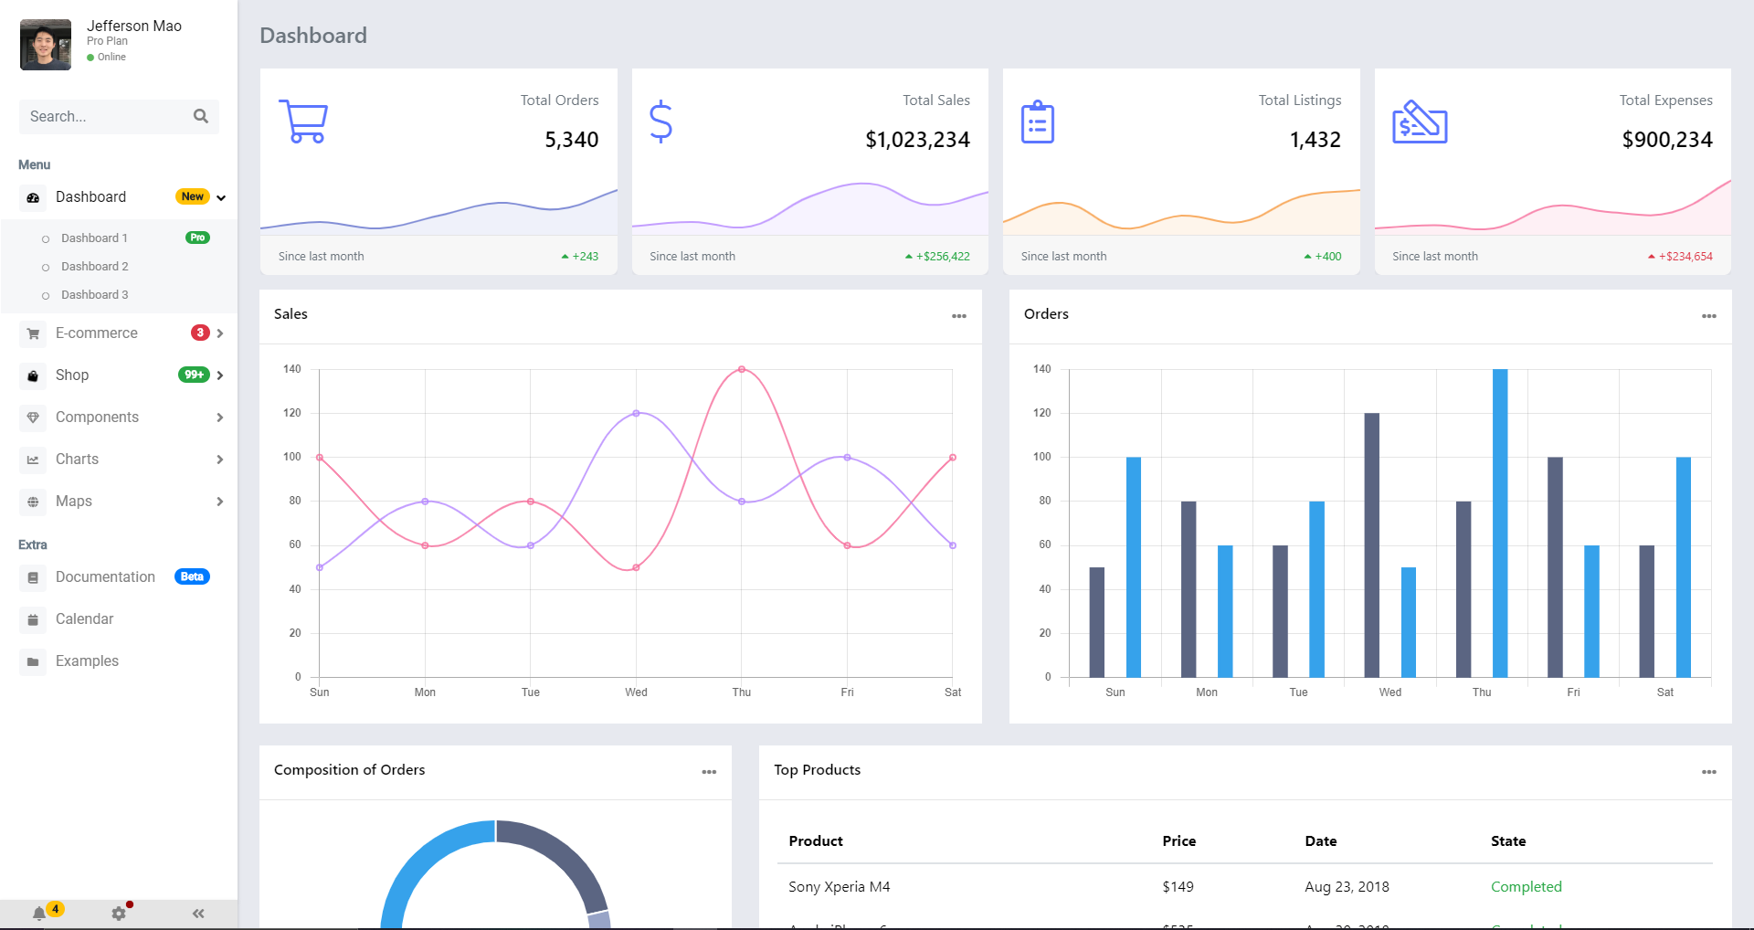Image resolution: width=1754 pixels, height=930 pixels.
Task: Click the Product column header
Action: tap(816, 841)
